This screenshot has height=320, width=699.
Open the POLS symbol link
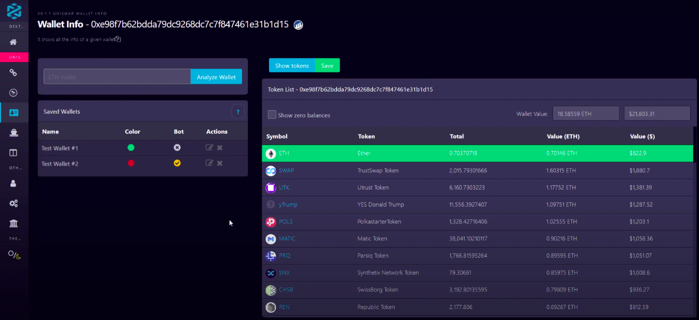[286, 222]
